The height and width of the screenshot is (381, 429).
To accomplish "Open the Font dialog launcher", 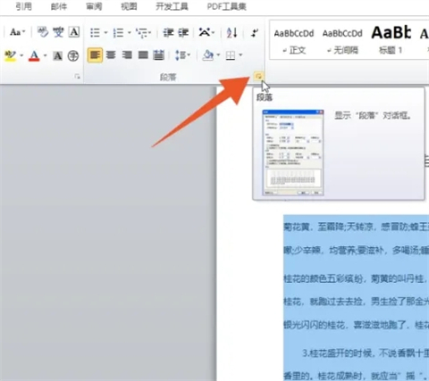I will 78,77.
